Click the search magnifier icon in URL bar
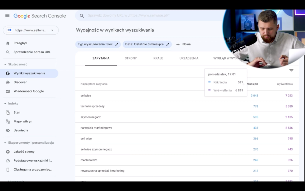Viewport: 305px width, 191px height. click(x=82, y=16)
